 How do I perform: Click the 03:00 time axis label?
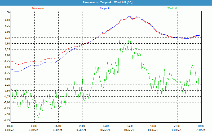[x=34, y=126]
